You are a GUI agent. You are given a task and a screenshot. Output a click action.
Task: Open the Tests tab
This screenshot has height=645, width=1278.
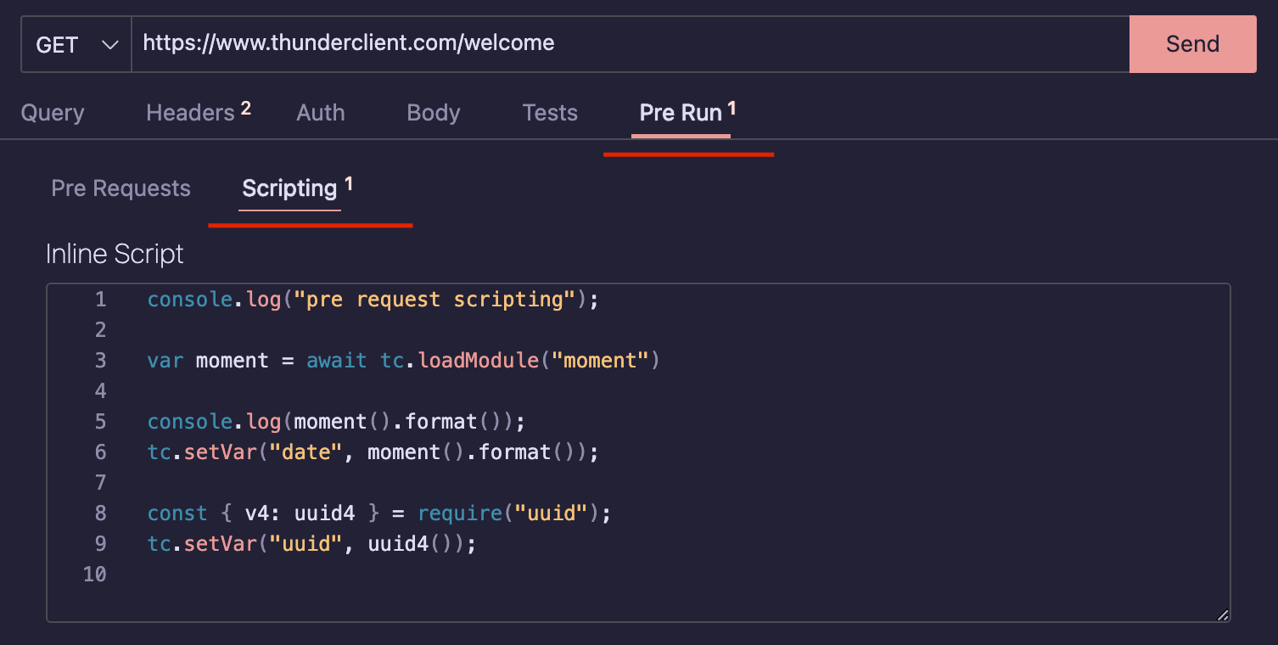(550, 113)
